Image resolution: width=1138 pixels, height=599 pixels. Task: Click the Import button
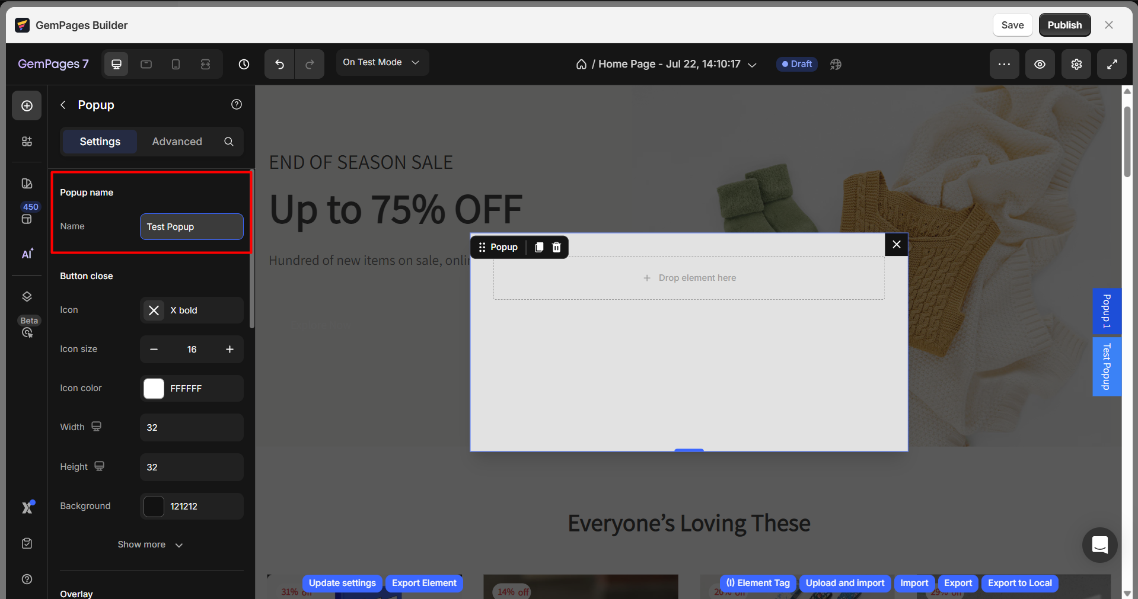914,583
